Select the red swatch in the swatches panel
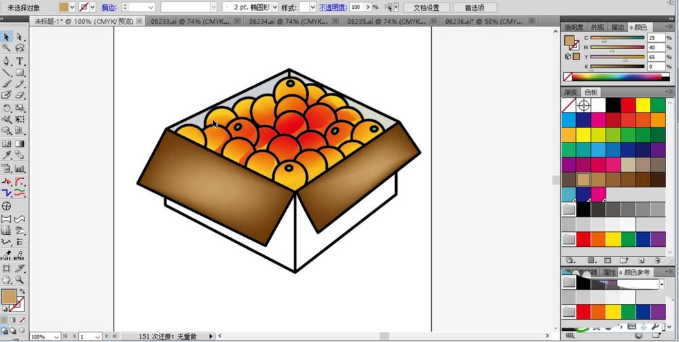Viewport: 679px width, 342px height. [x=628, y=105]
